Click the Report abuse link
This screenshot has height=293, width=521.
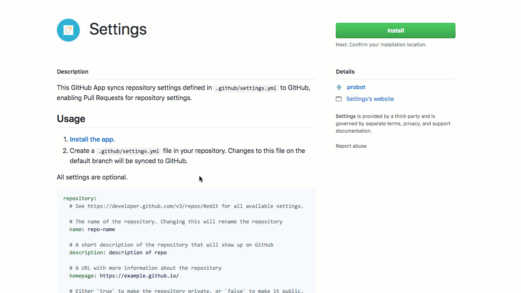(351, 146)
